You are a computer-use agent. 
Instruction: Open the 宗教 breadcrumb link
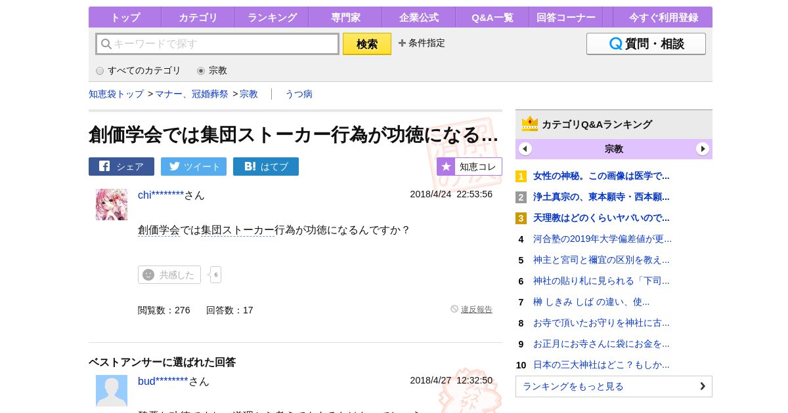click(x=249, y=94)
